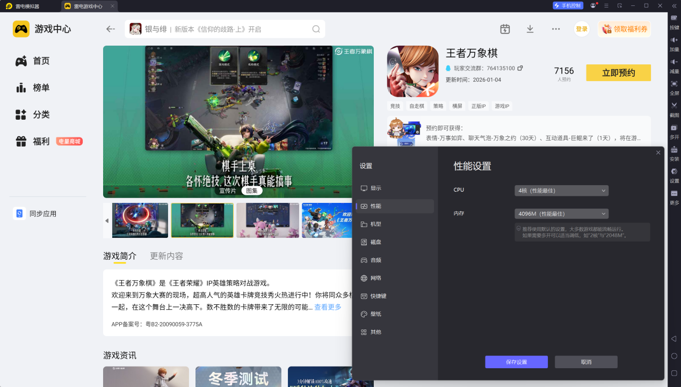Select the highlighted second gallery thumbnail
This screenshot has height=387, width=681.
coord(202,220)
